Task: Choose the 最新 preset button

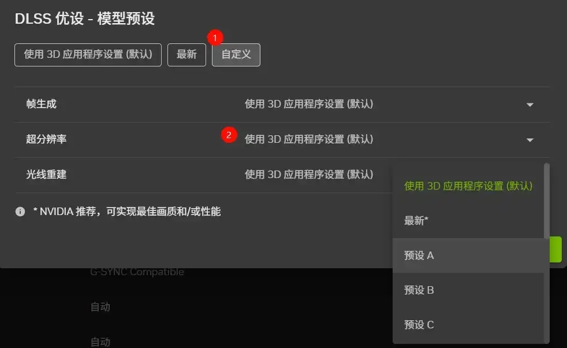Action: click(x=186, y=55)
